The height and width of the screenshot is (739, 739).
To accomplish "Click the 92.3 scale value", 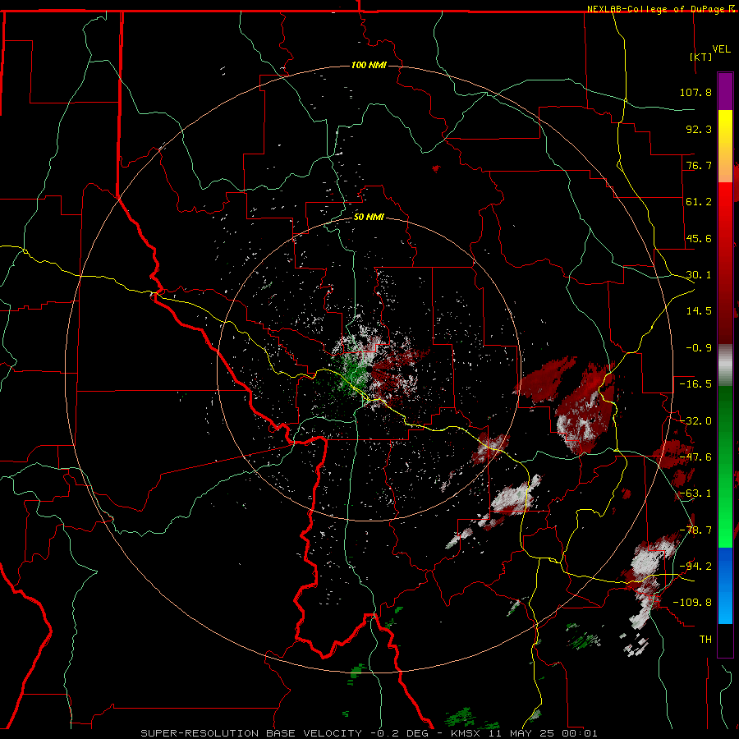I will pyautogui.click(x=699, y=129).
